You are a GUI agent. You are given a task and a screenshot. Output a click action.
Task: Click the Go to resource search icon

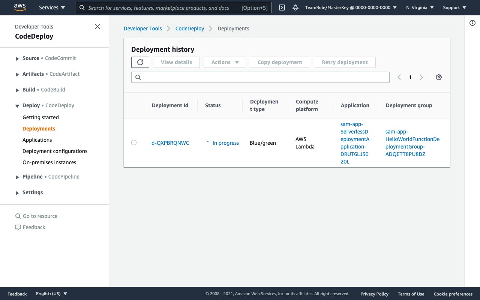[x=18, y=216]
